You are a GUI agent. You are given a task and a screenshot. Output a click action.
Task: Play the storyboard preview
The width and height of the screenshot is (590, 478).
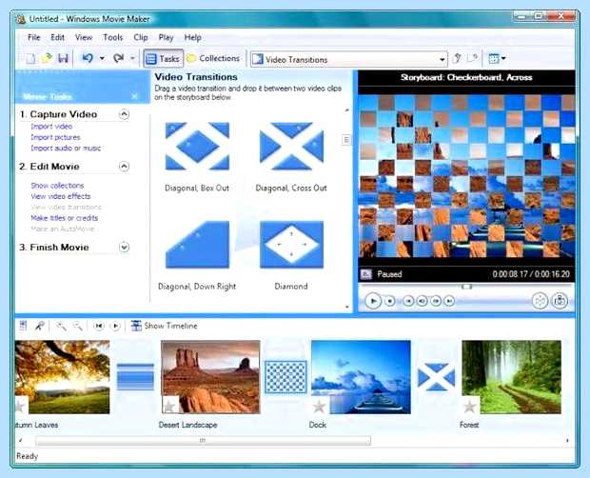pos(373,301)
